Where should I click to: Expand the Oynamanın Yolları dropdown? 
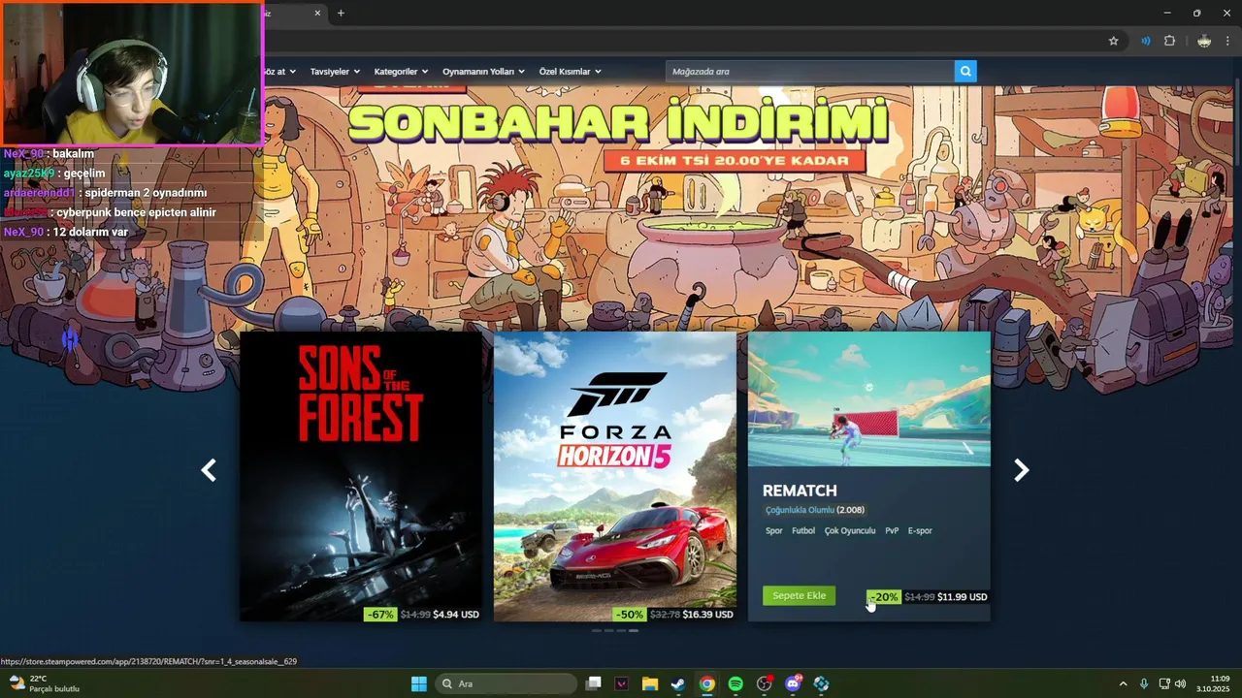pos(483,72)
